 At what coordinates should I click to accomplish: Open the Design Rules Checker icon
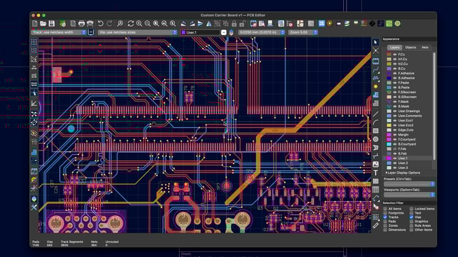click(289, 23)
